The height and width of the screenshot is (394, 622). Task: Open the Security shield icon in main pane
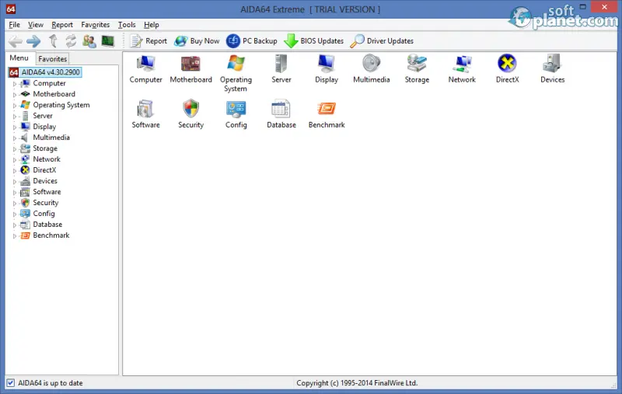click(190, 109)
